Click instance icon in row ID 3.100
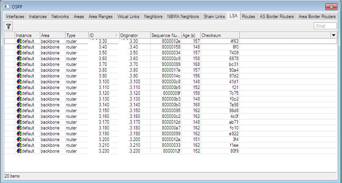This screenshot has height=183, width=342. [x=19, y=82]
